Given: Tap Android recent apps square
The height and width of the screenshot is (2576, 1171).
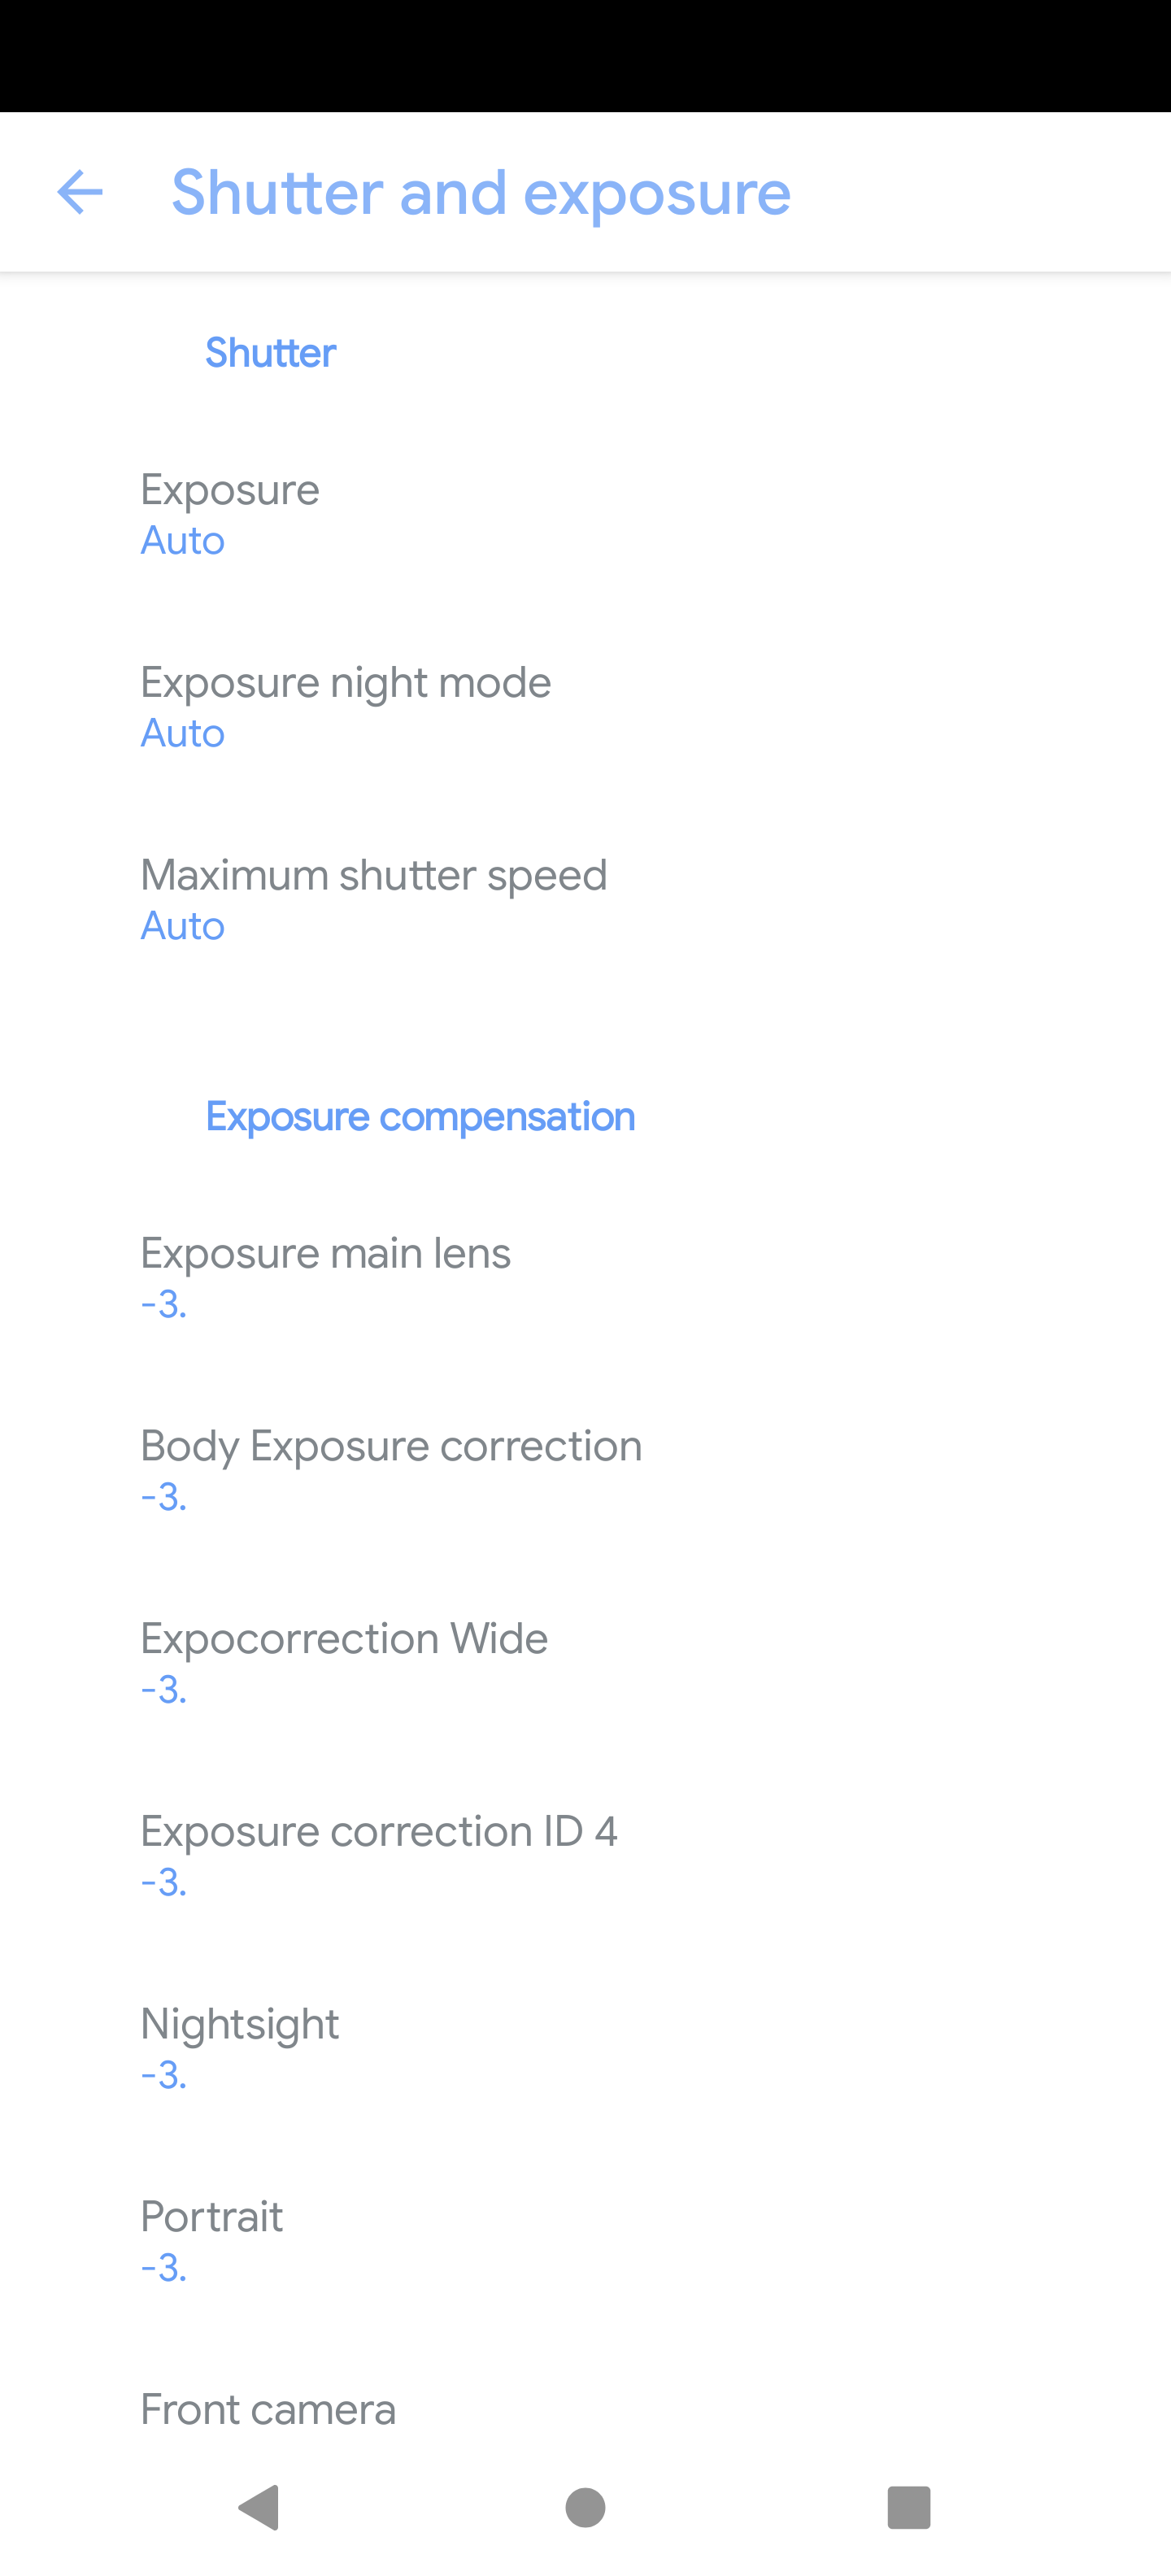Looking at the screenshot, I should tap(909, 2507).
